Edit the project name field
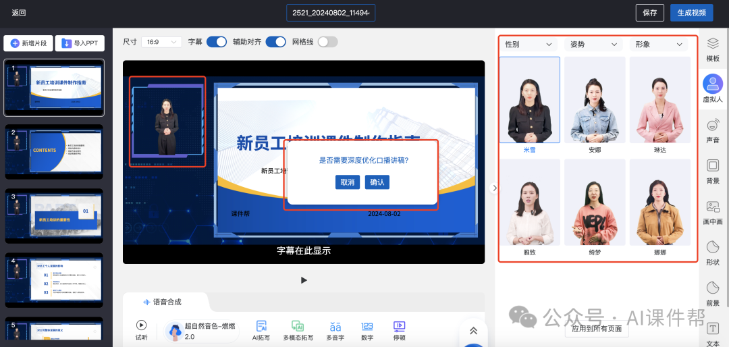The image size is (729, 347). (331, 13)
